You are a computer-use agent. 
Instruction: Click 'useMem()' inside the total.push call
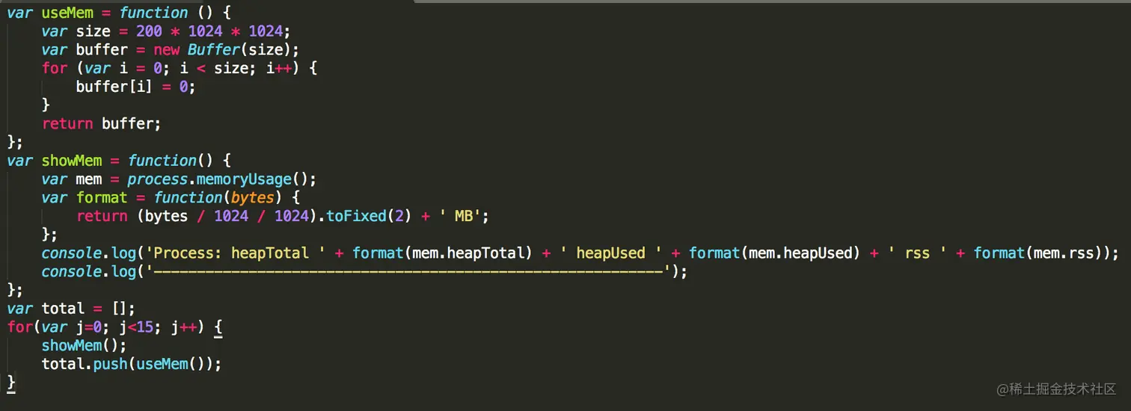tap(171, 364)
